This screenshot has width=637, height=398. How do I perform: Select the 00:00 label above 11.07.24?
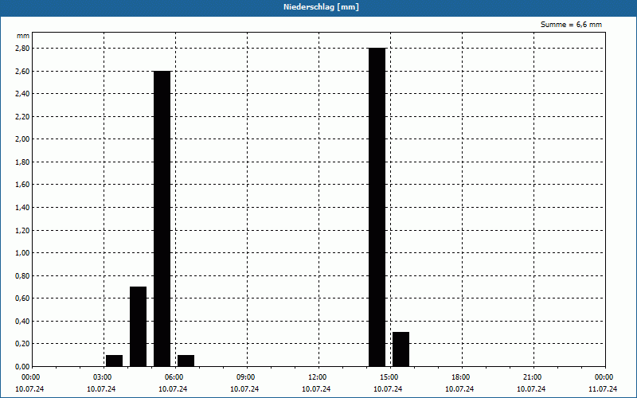pos(605,377)
